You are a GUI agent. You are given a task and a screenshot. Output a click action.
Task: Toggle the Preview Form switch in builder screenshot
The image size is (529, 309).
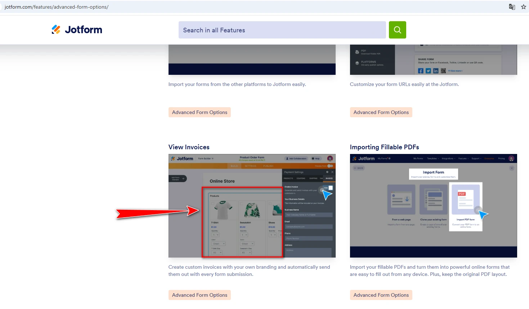pyautogui.click(x=330, y=166)
